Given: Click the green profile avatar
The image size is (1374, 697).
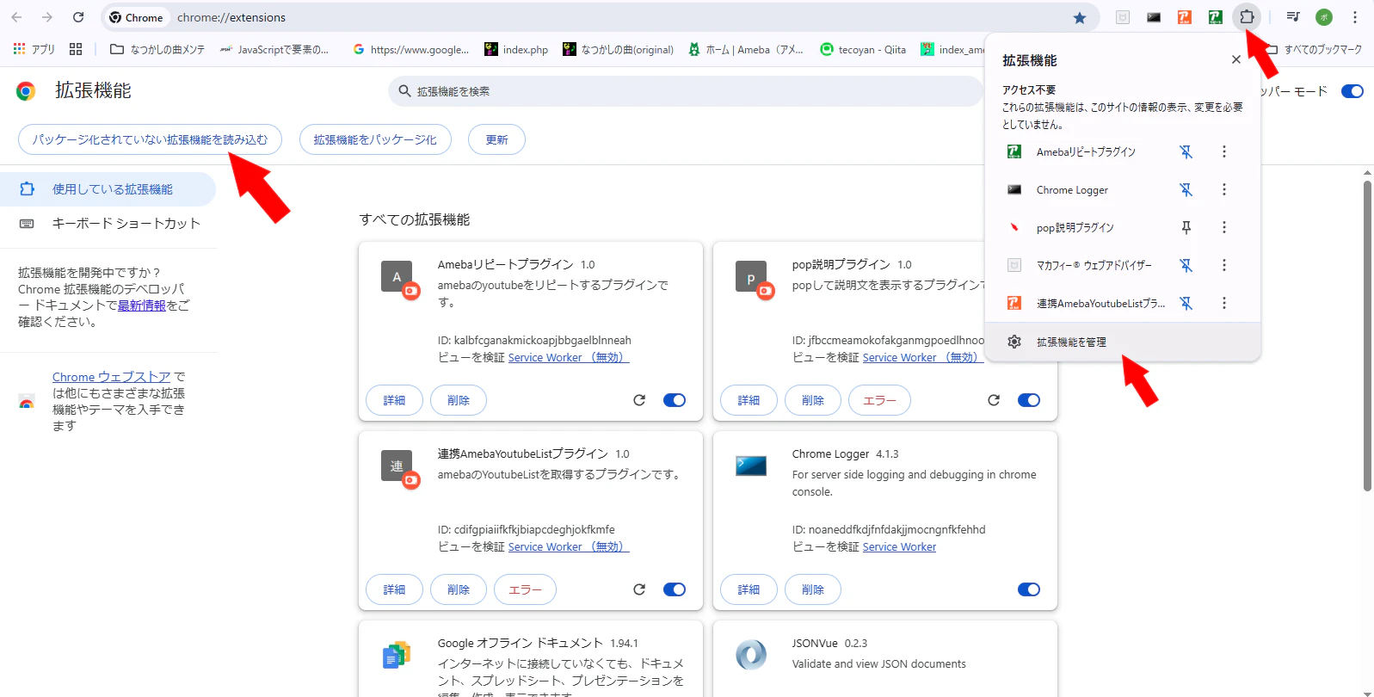Looking at the screenshot, I should point(1324,16).
